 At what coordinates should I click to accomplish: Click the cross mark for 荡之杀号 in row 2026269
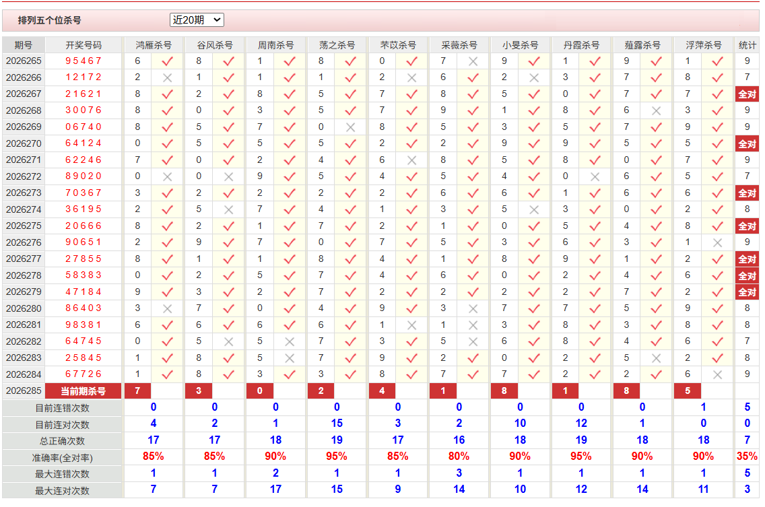coord(350,127)
